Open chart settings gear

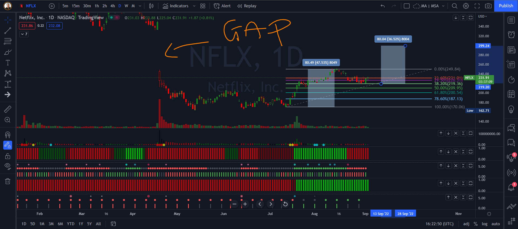coord(466,6)
